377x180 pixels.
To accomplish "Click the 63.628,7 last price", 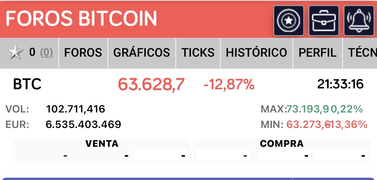I will 151,85.
